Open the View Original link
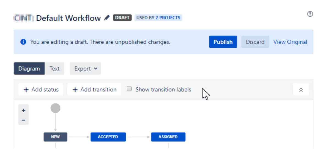Viewport: 327px width, 158px height. pos(290,42)
